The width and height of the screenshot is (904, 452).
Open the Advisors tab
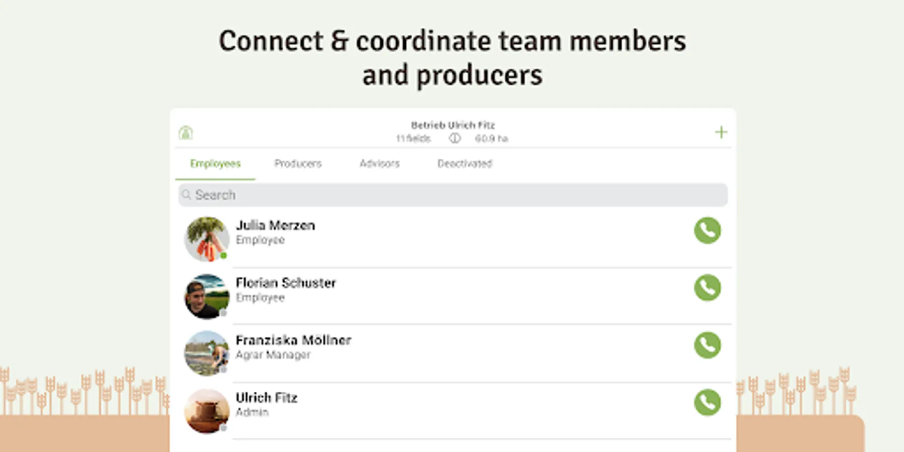coord(379,164)
